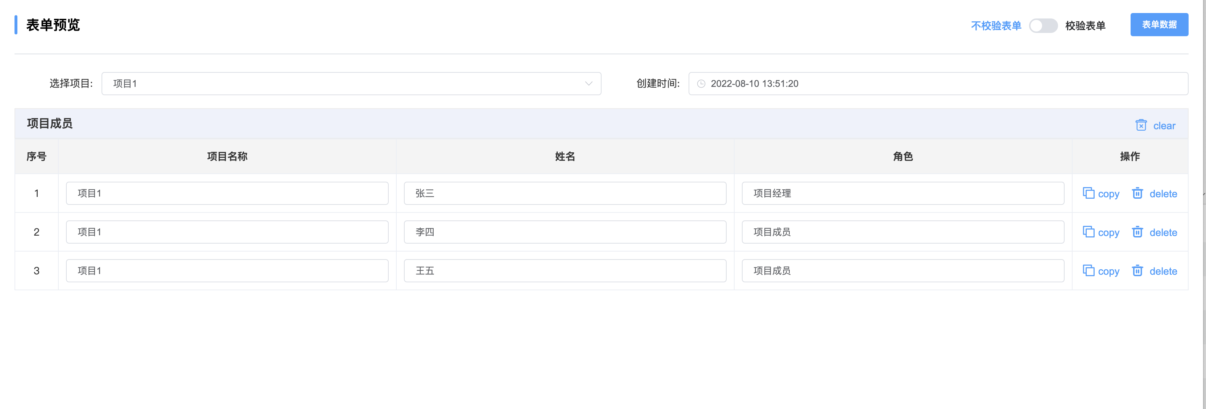Click the sequence number 3 cell
The width and height of the screenshot is (1206, 409).
pyautogui.click(x=37, y=271)
